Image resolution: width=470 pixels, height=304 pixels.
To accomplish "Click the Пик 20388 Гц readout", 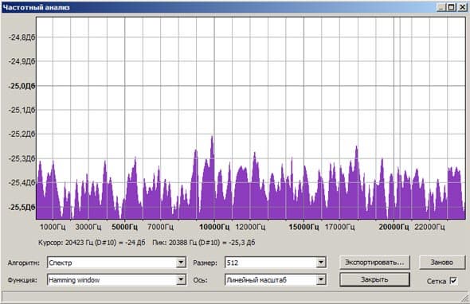I will click(x=204, y=242).
